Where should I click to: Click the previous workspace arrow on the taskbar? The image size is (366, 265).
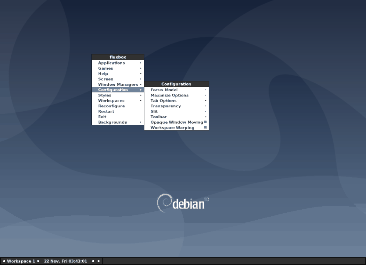point(3,261)
